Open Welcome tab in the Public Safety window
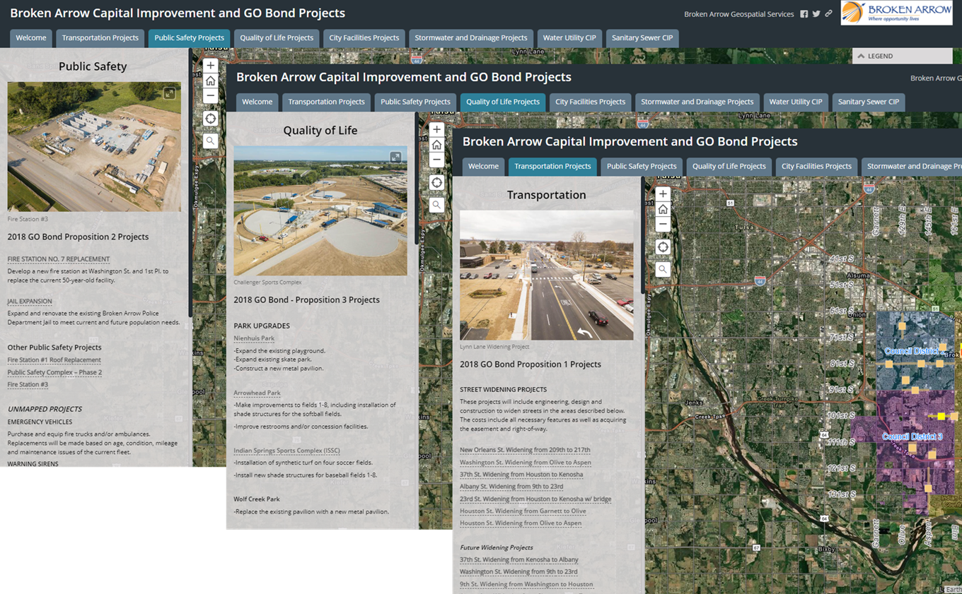This screenshot has height=594, width=962. (x=31, y=38)
